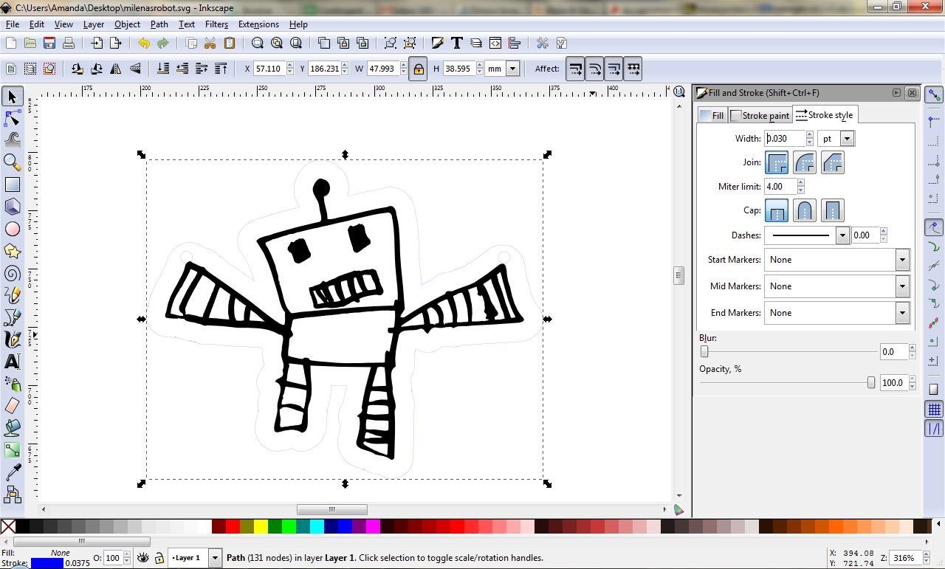945x569 pixels.
Task: Toggle layer visibility eye icon
Action: 143,558
